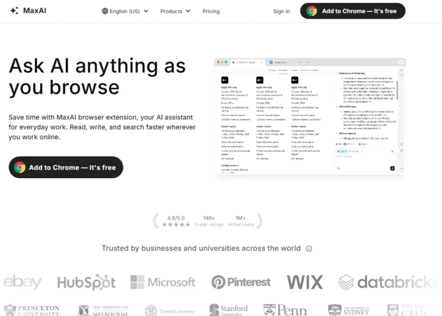Click the 14K+ 5-star ratings stat
The width and height of the screenshot is (442, 316).
coord(209,221)
